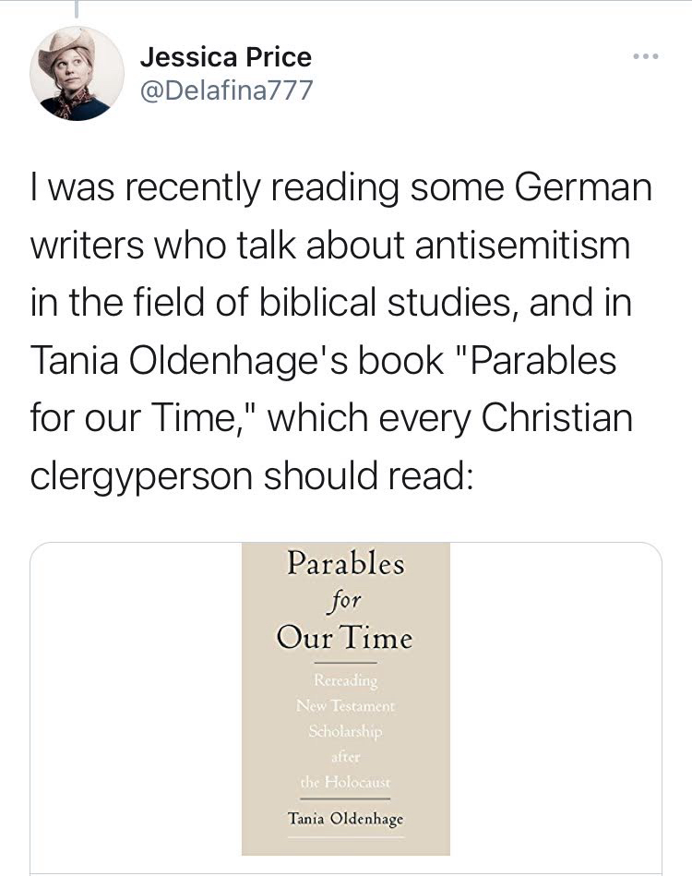Click "Our Time" on the book cover

coord(344,637)
